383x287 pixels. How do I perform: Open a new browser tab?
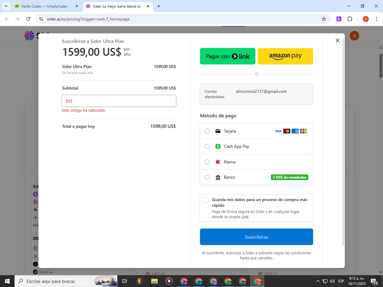point(159,6)
